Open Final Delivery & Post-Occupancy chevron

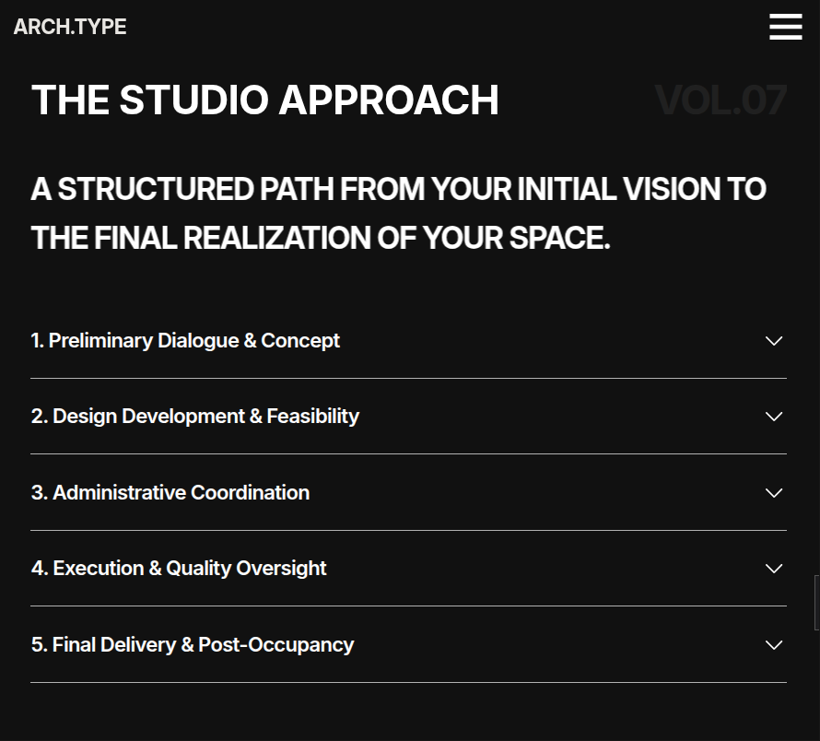(x=774, y=645)
